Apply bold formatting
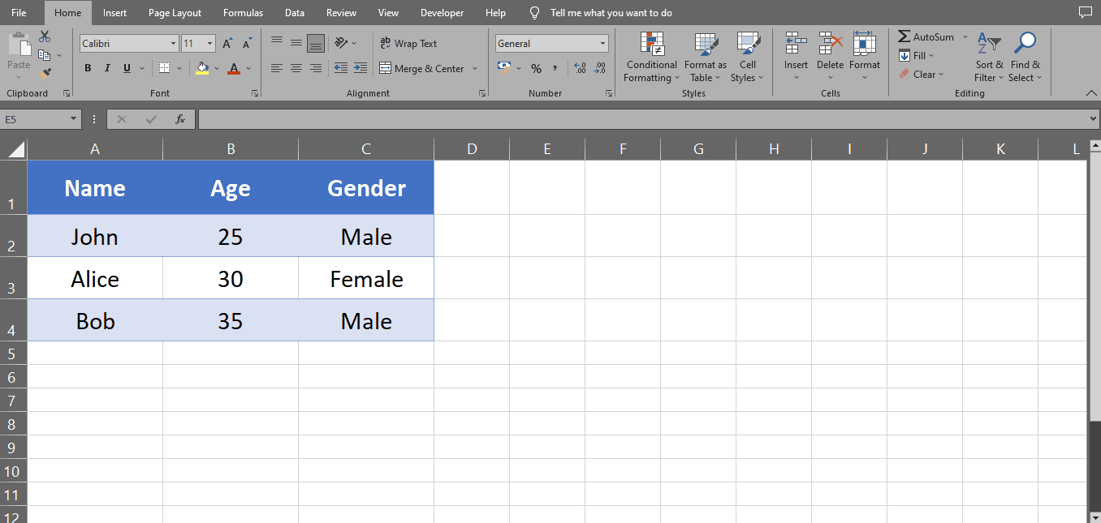This screenshot has height=523, width=1101. [x=88, y=68]
